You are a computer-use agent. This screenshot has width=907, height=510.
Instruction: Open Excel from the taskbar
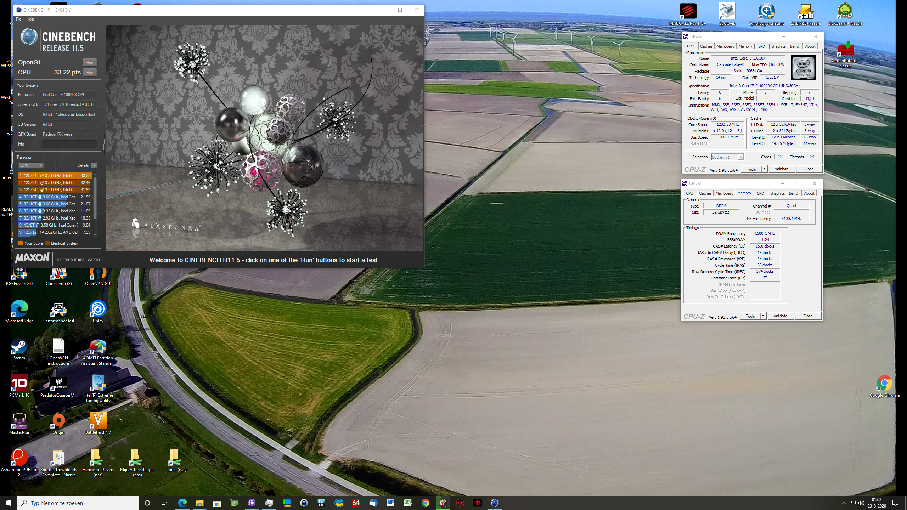click(x=408, y=503)
